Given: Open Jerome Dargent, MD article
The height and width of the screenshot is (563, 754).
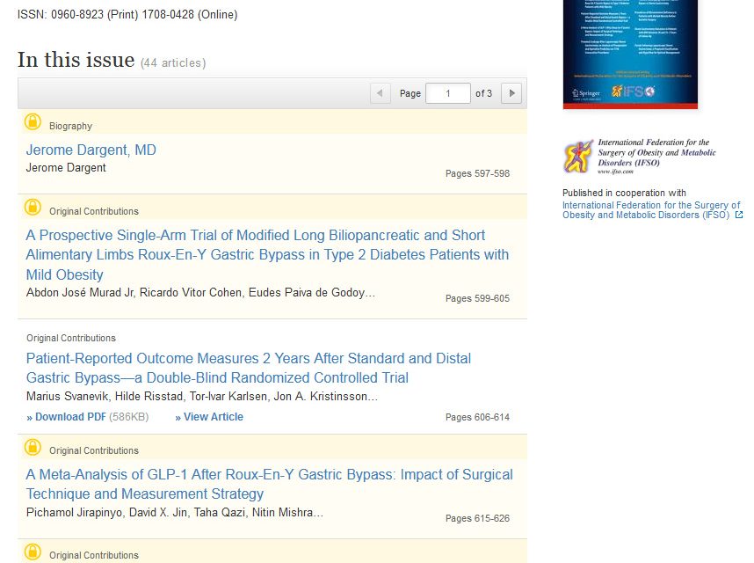Looking at the screenshot, I should point(91,150).
